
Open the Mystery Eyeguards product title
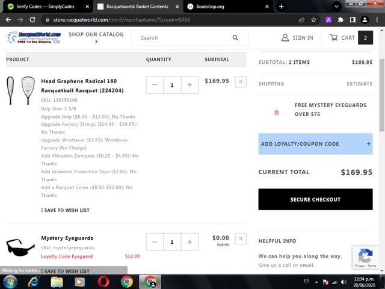[67, 238]
